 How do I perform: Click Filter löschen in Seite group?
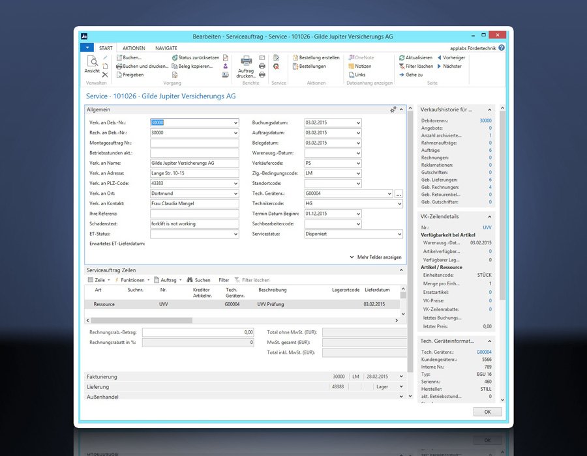pyautogui.click(x=416, y=66)
